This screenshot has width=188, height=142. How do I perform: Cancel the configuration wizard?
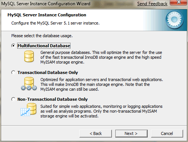(167, 133)
